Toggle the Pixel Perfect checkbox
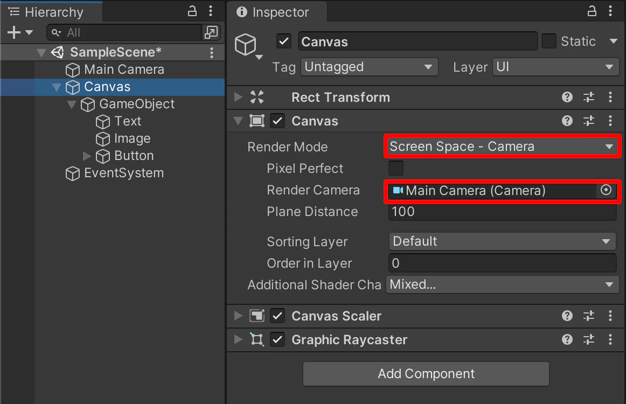Viewport: 626px width, 404px height. coord(396,168)
